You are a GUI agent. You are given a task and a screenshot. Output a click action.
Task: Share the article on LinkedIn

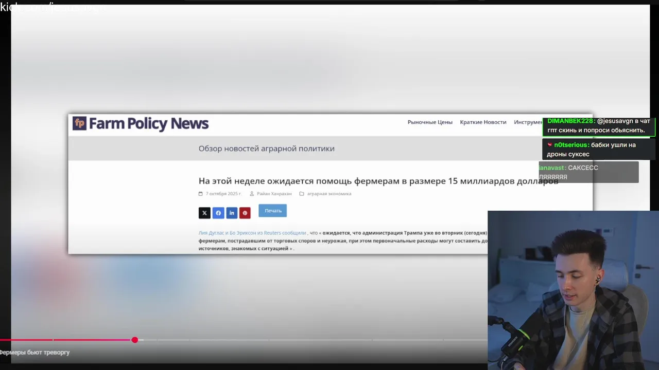(232, 213)
